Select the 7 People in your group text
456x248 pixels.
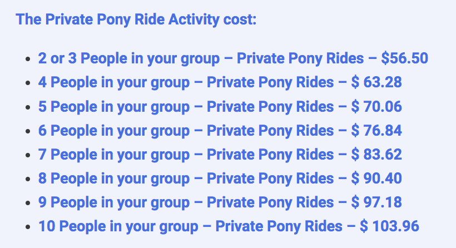113,155
